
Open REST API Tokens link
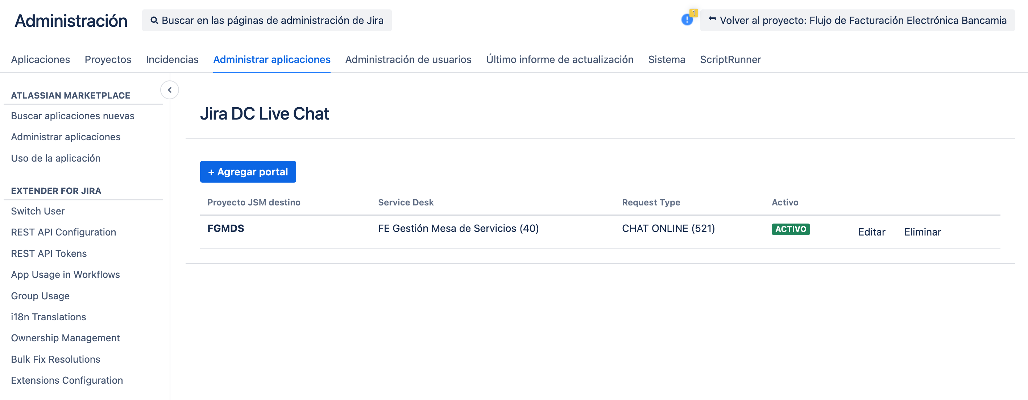coord(49,253)
